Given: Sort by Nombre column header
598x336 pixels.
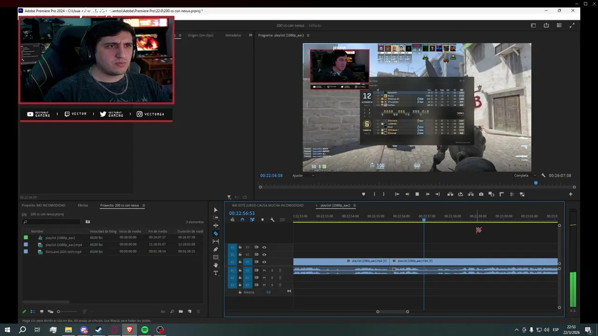Looking at the screenshot, I should tap(37, 231).
